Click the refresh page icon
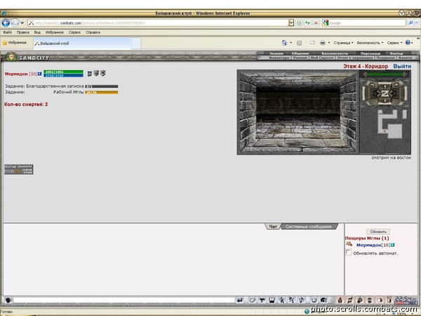421x316 pixels. coord(307,23)
